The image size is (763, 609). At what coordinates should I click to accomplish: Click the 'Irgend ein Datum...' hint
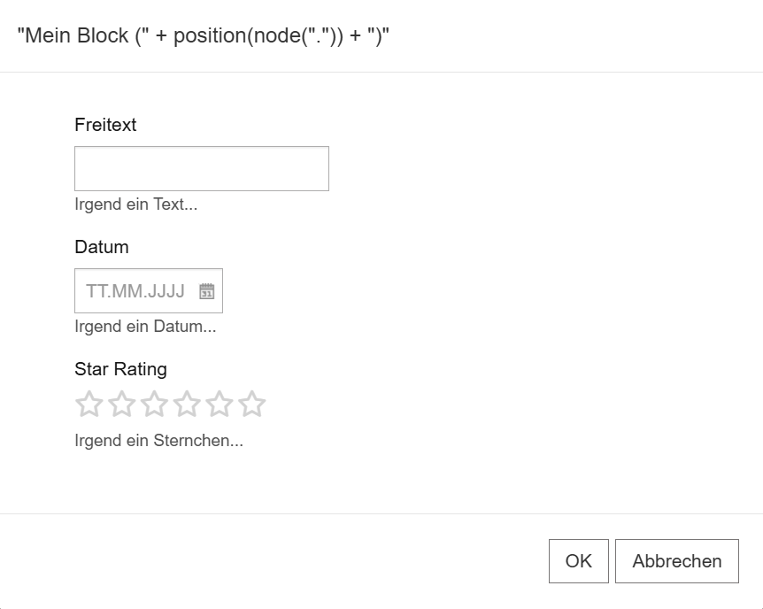145,327
